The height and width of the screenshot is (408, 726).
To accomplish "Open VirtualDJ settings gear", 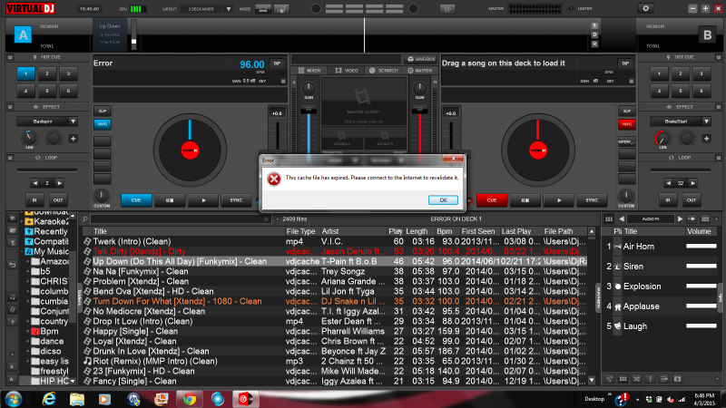I will 645,8.
